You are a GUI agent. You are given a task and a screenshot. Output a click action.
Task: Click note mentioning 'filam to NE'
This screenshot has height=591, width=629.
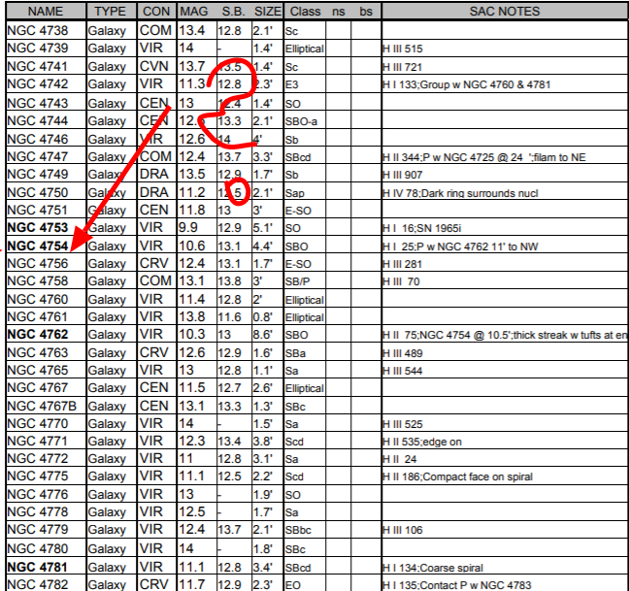point(484,157)
